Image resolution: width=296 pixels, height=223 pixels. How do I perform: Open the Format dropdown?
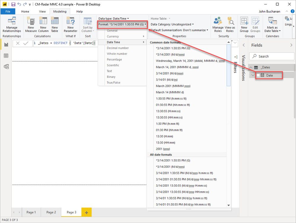(x=122, y=24)
